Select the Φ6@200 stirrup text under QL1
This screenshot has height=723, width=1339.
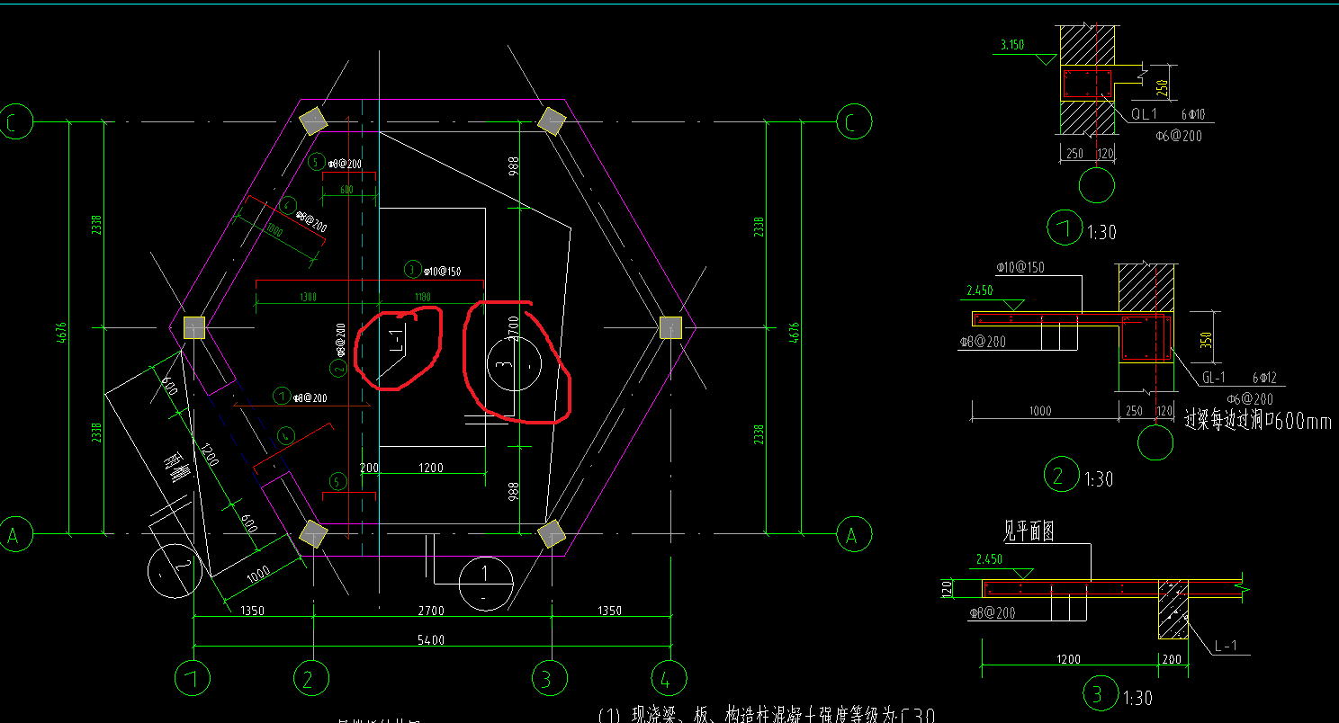(x=1178, y=137)
